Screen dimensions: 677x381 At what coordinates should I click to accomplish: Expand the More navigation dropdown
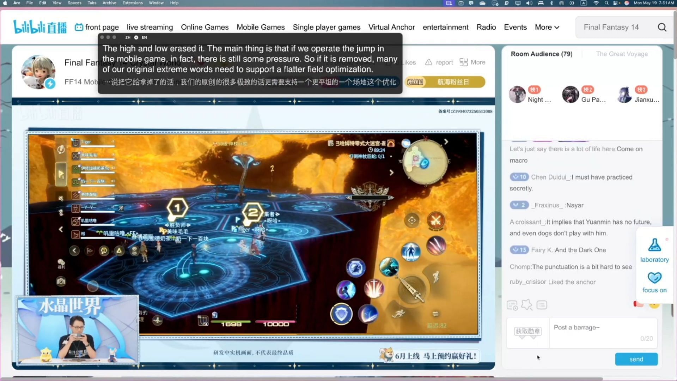click(547, 27)
